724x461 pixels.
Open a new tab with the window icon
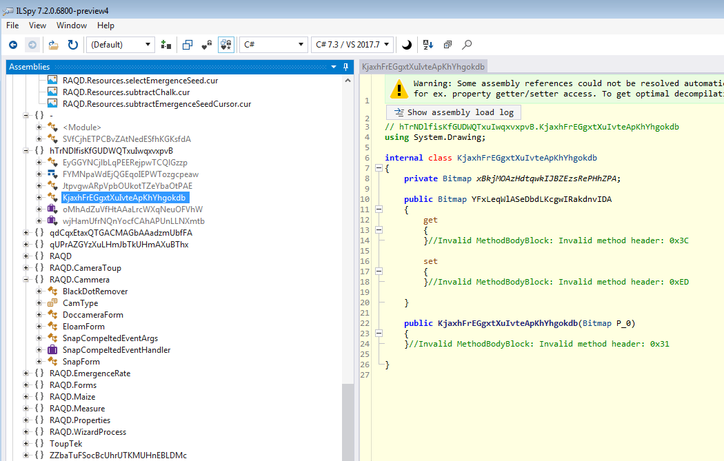pos(187,44)
